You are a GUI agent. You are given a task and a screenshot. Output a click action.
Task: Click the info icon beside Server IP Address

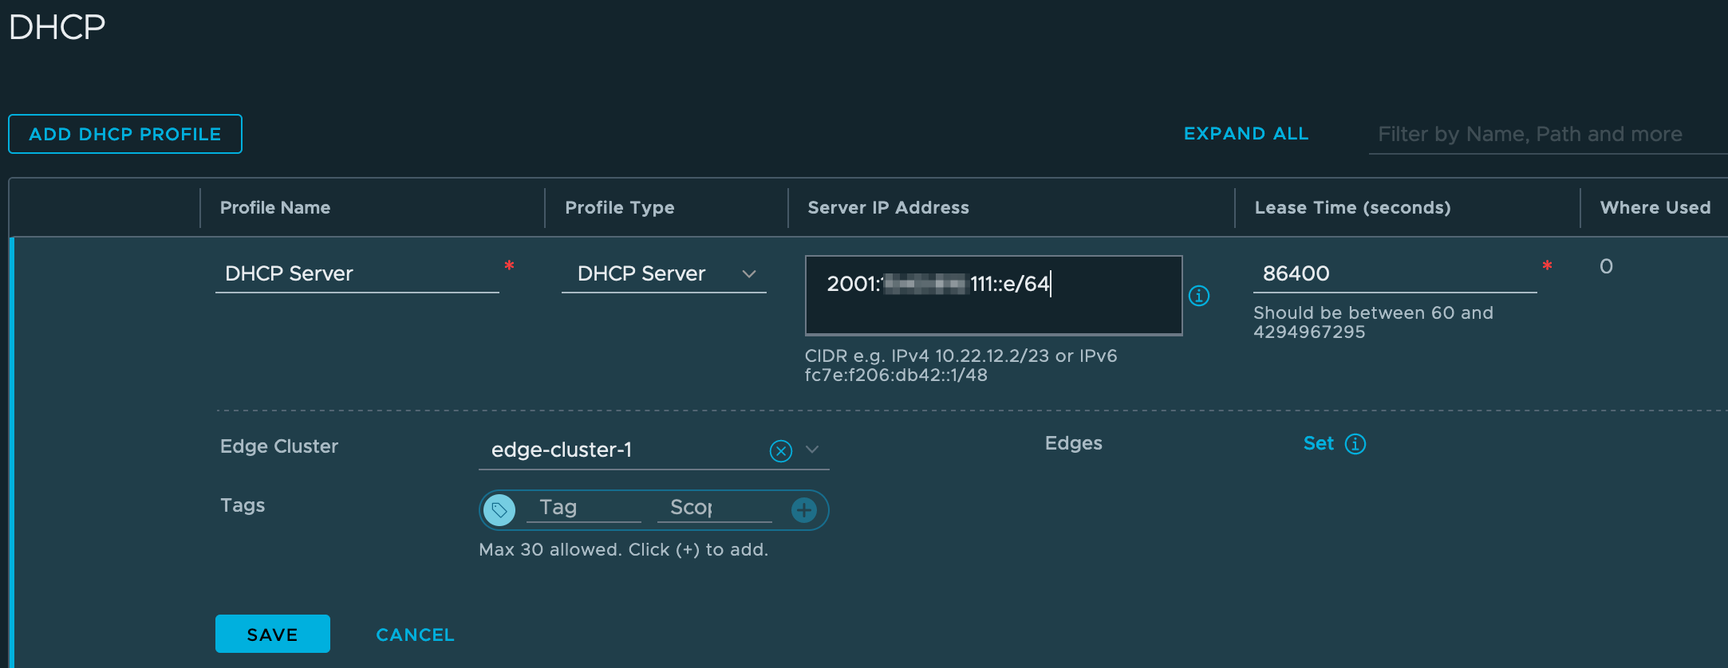[x=1198, y=296]
